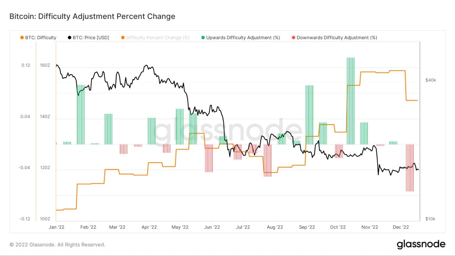Click the large red bar in December

pos(410,168)
